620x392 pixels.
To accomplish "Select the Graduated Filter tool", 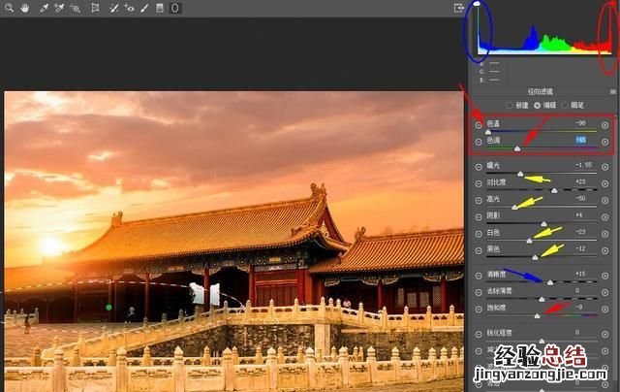I will pyautogui.click(x=160, y=8).
